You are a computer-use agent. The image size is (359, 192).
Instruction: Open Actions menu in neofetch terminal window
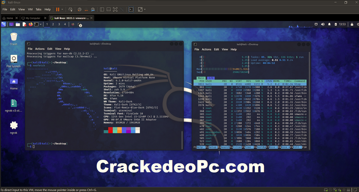tap(40, 49)
